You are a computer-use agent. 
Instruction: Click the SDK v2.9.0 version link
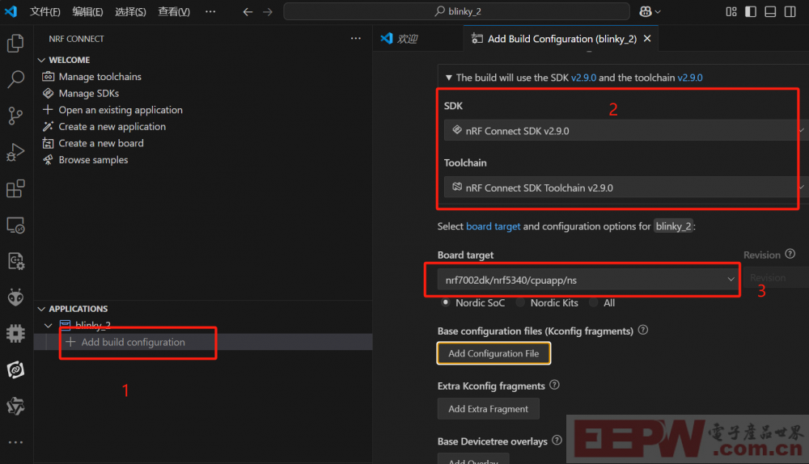click(x=583, y=78)
